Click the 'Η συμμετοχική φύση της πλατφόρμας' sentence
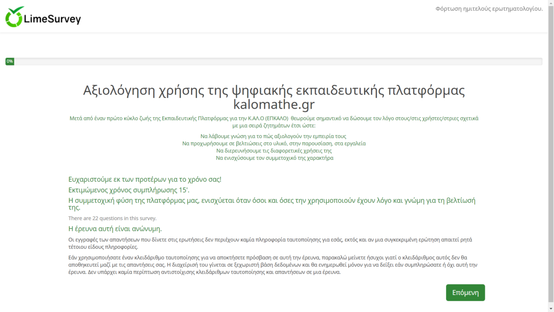 coord(272,201)
